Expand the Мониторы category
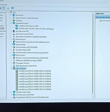Screen dimensions: 110x112 click(11, 55)
